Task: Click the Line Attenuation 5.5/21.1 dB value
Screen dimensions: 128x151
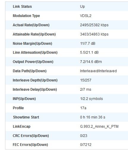Action: point(89,53)
